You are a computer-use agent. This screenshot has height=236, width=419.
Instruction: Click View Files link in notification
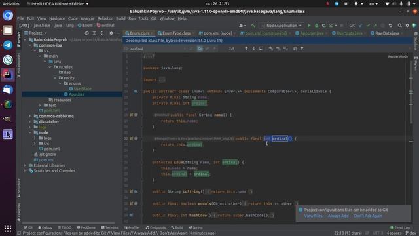313,216
